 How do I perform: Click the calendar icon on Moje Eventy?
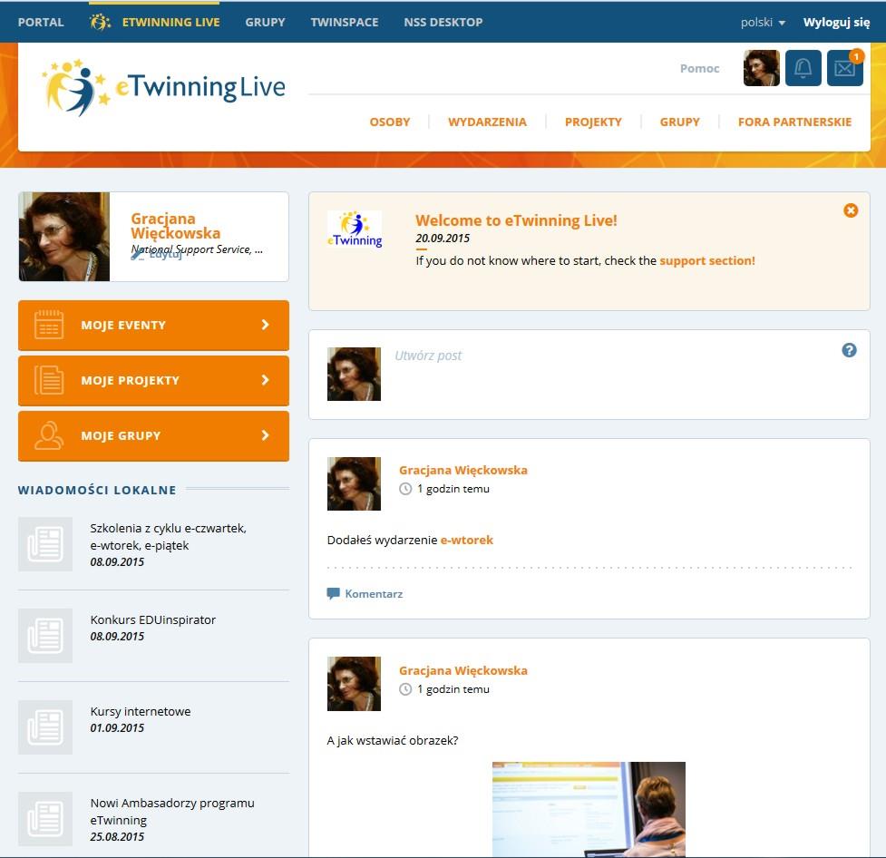point(49,325)
